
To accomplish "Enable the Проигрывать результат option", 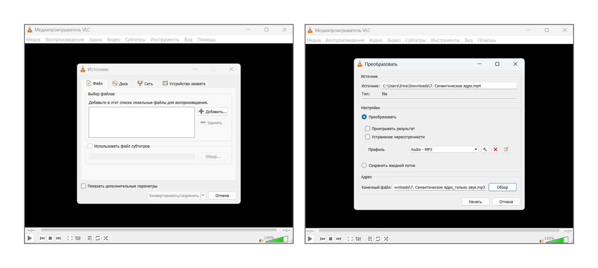I will click(368, 129).
